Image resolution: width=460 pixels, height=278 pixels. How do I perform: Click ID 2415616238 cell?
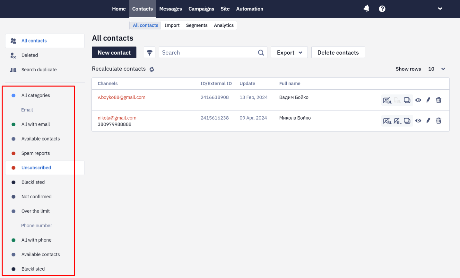[215, 118]
